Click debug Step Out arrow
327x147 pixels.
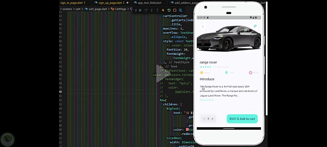pyautogui.click(x=157, y=10)
